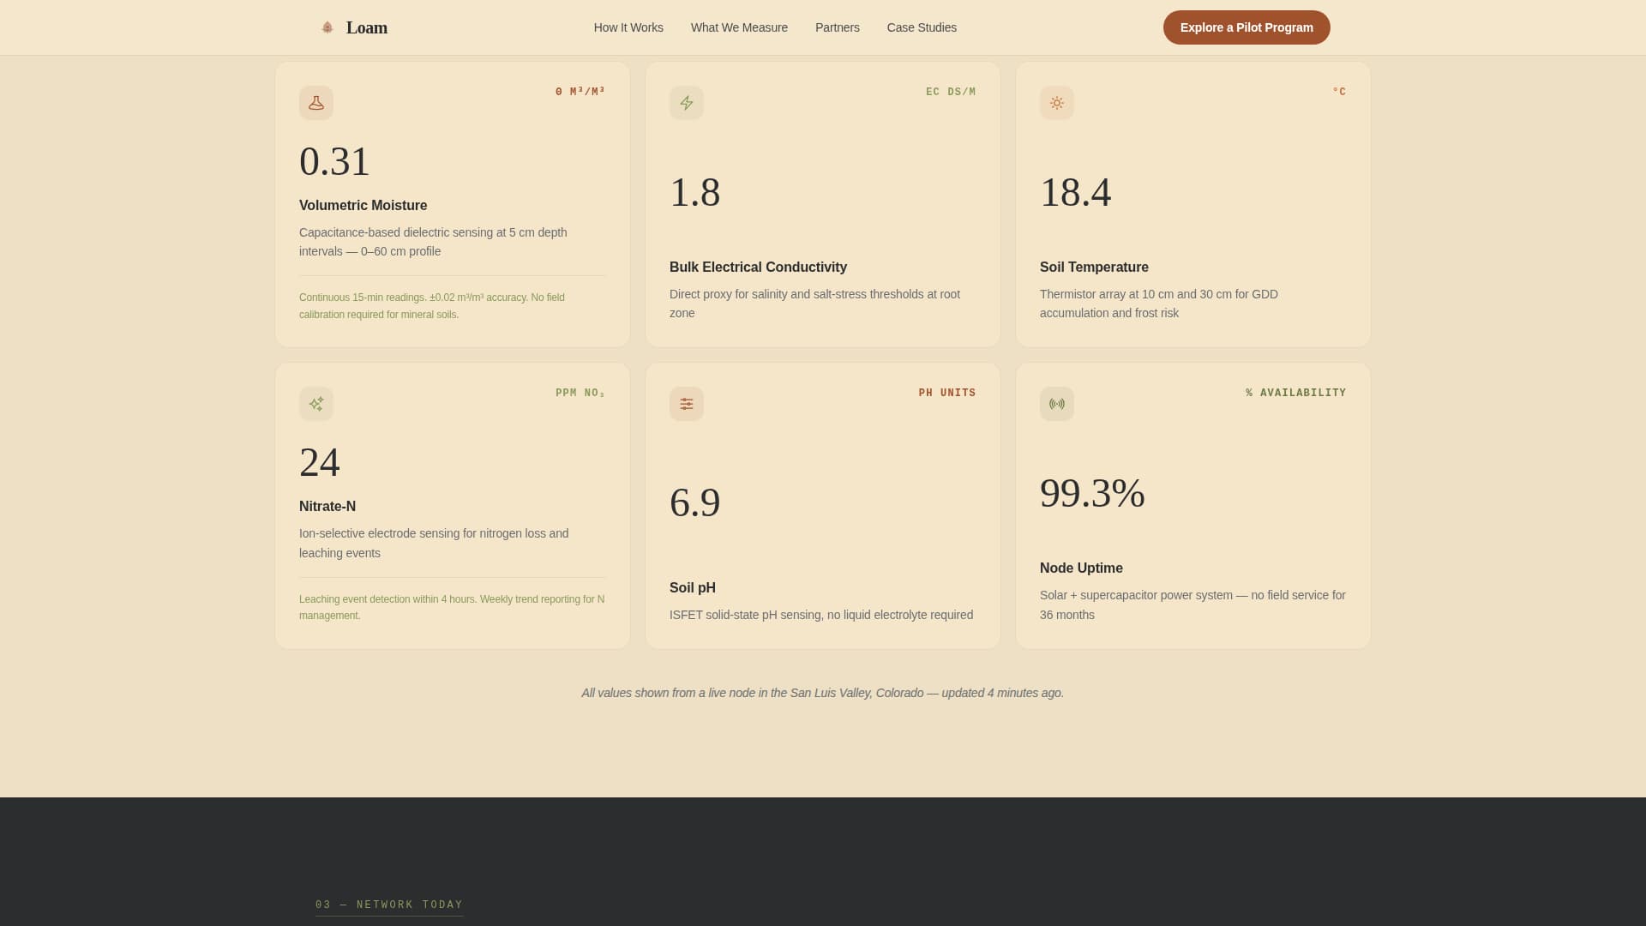The height and width of the screenshot is (926, 1646).
Task: Click the Volumetric Moisture heading
Action: tap(363, 206)
